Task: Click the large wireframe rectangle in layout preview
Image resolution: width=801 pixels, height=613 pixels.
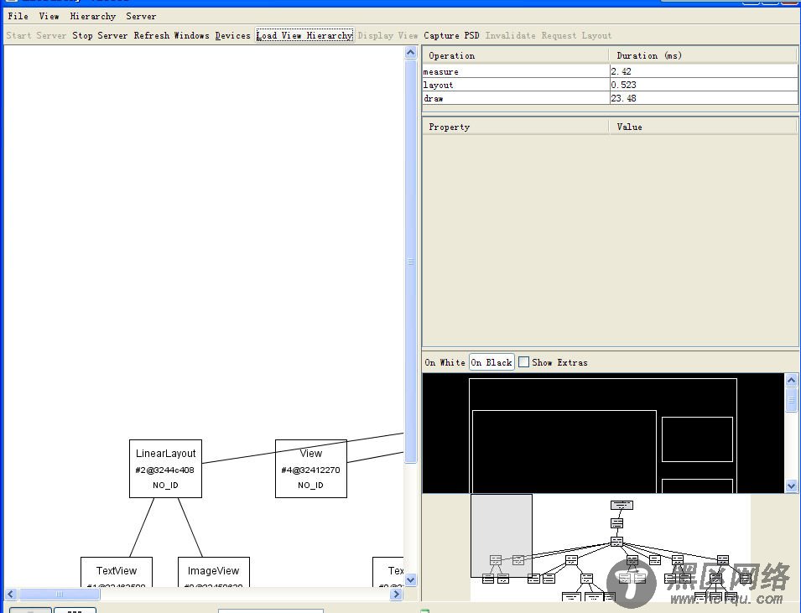Action: pos(564,452)
